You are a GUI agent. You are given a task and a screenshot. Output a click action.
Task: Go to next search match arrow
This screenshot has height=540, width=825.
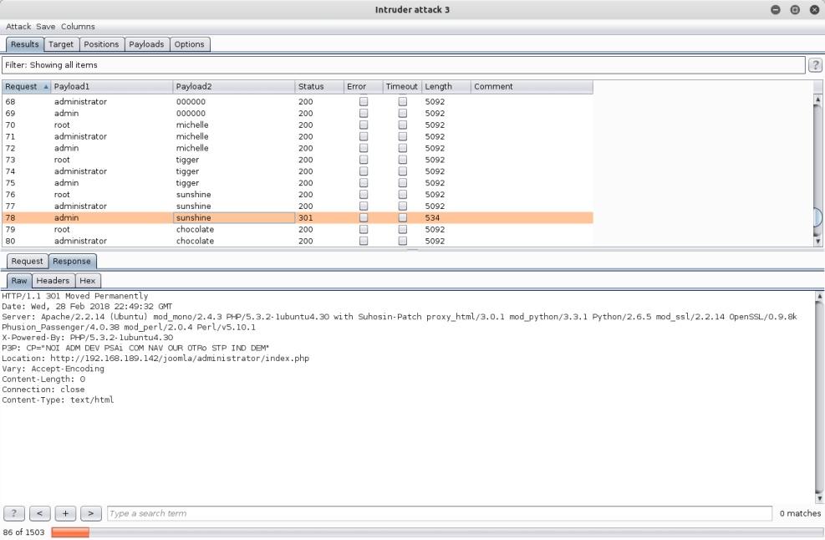pyautogui.click(x=91, y=513)
